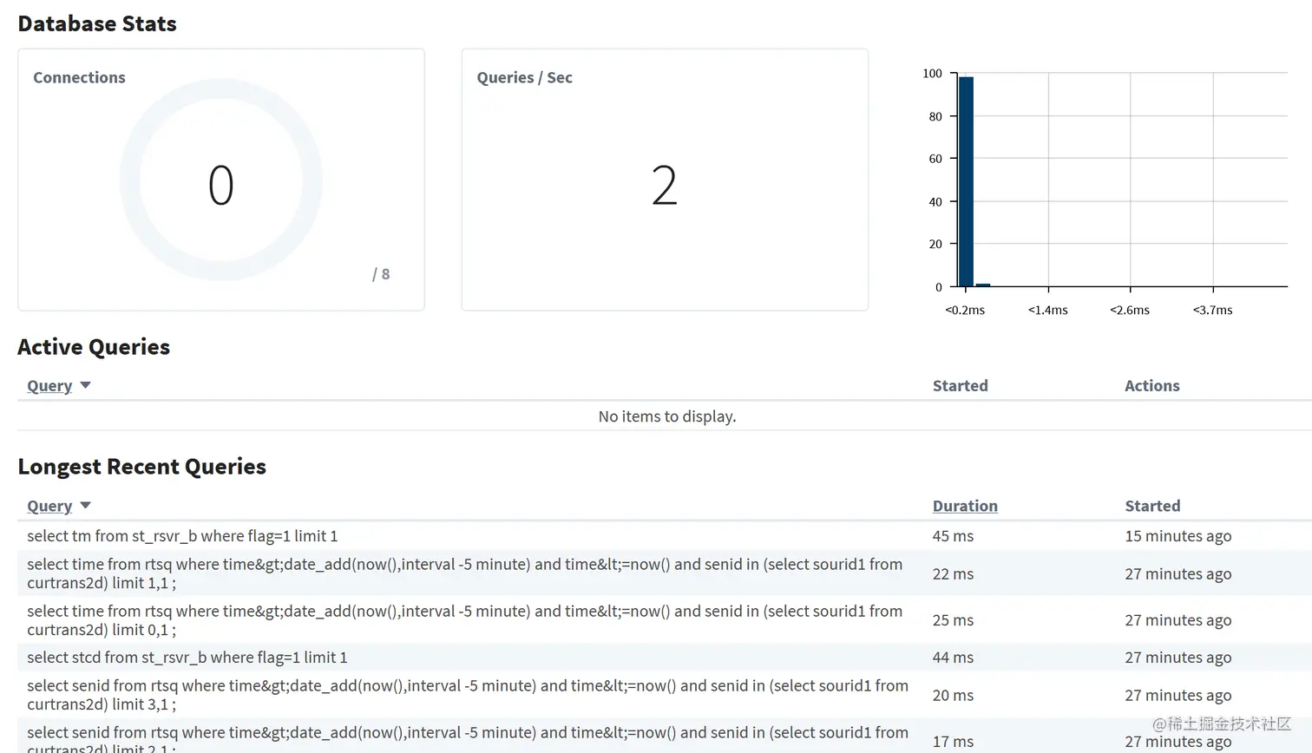The width and height of the screenshot is (1312, 753).
Task: Sort recent queries by Duration column
Action: (x=965, y=506)
